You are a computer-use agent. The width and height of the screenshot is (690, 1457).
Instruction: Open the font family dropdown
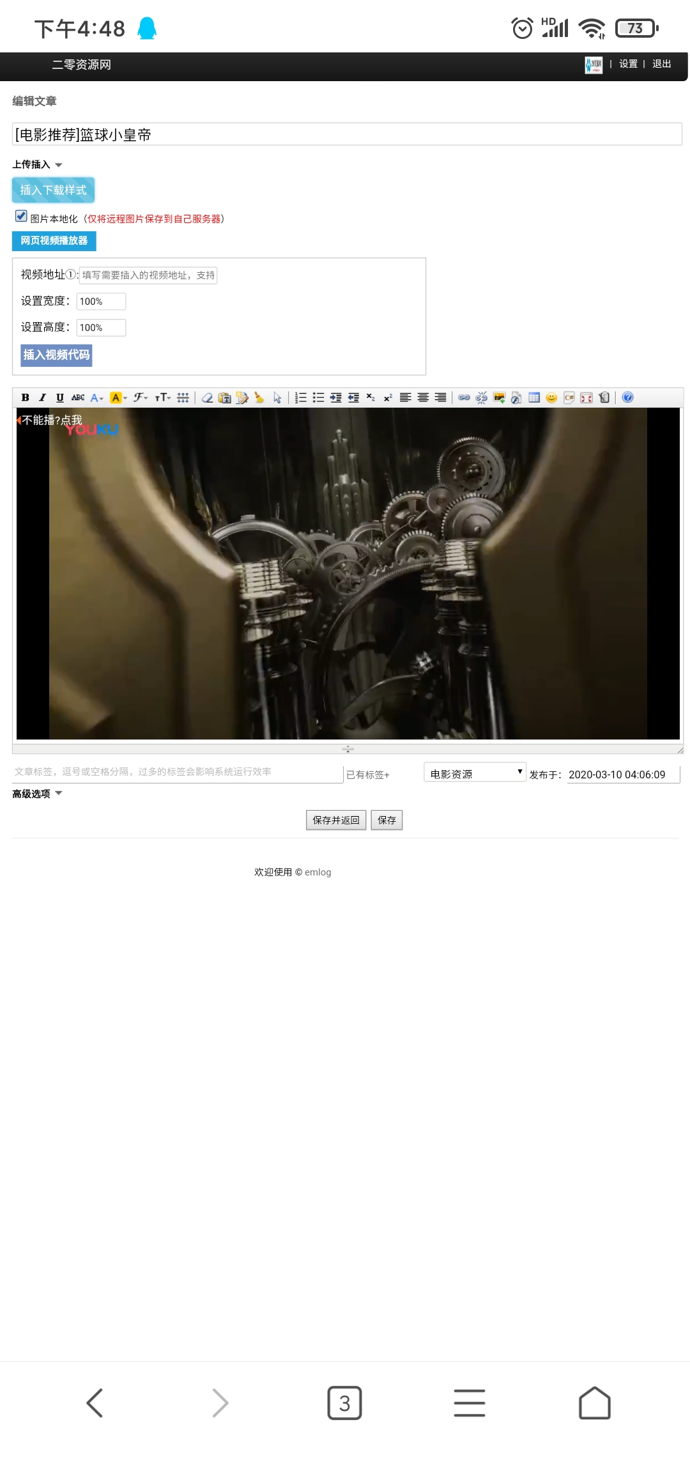pos(141,397)
